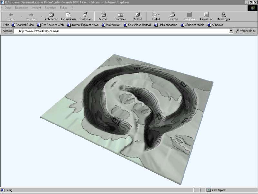Open the Favoriten toolbar icon
Viewport: 258px width, 194px height.
(120, 15)
